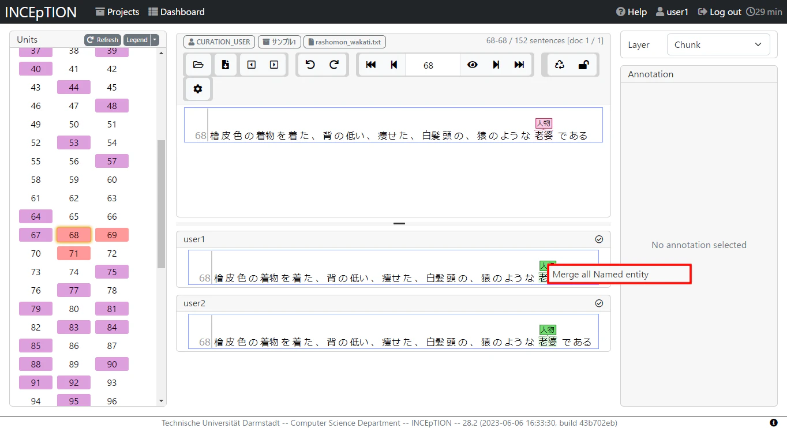This screenshot has width=787, height=428.
Task: Click the Units list scrollbar down arrow
Action: coord(162,401)
